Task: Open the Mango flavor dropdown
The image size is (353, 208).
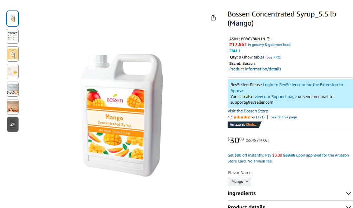Action: pyautogui.click(x=239, y=181)
